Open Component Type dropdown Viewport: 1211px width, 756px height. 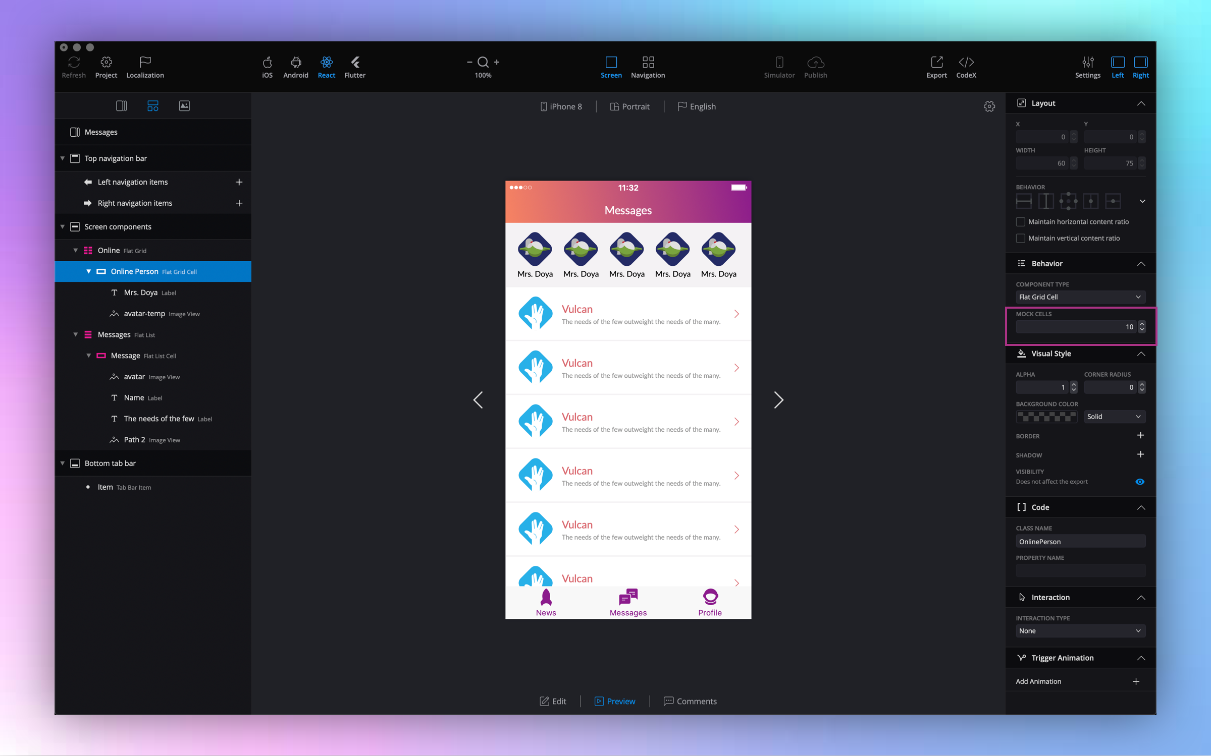click(x=1080, y=297)
